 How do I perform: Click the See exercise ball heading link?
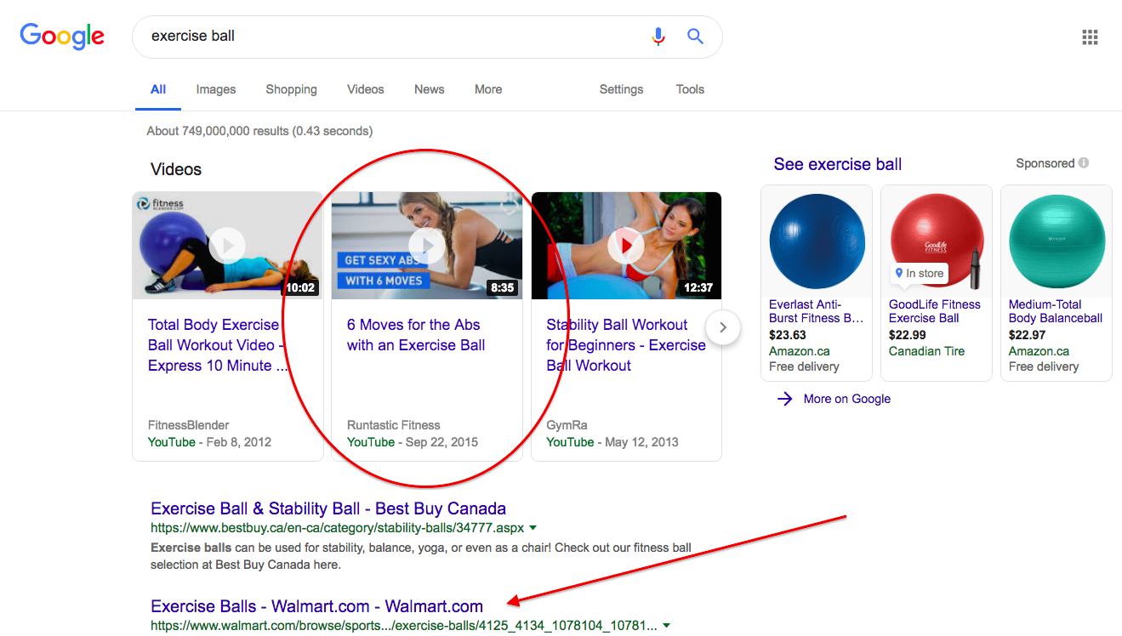(837, 164)
